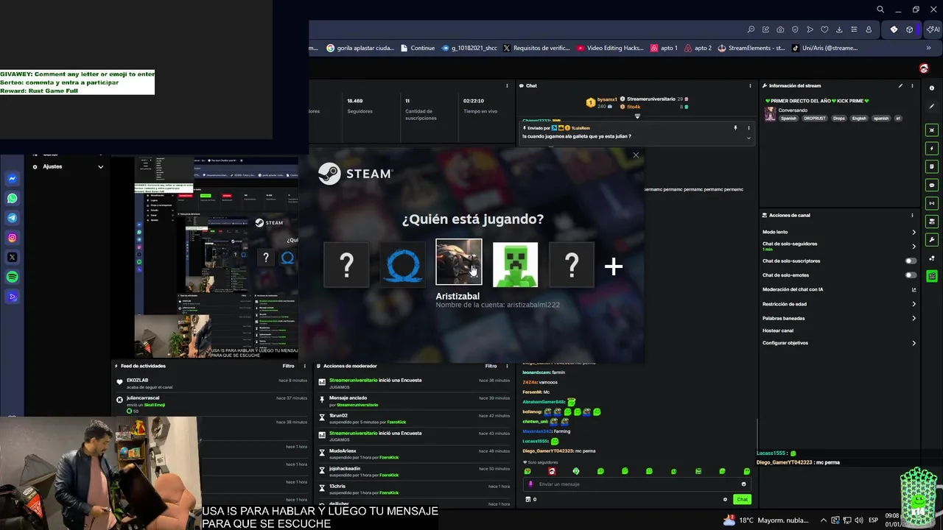Open Messenger in the browser sidebar
The width and height of the screenshot is (943, 530).
click(x=13, y=179)
